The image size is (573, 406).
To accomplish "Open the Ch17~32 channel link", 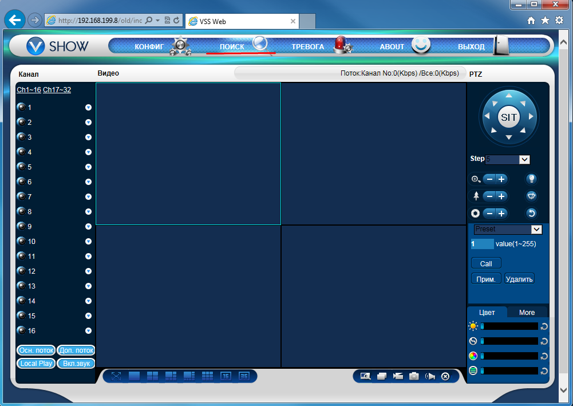I will tap(57, 90).
